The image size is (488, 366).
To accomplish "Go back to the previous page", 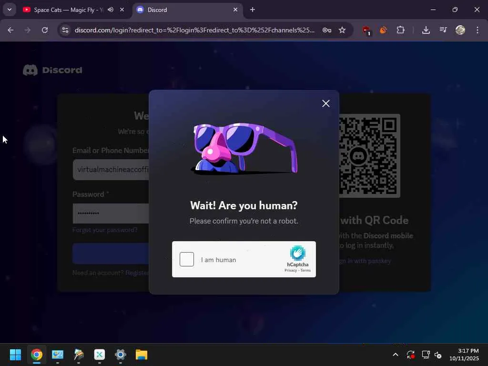I will point(10,30).
